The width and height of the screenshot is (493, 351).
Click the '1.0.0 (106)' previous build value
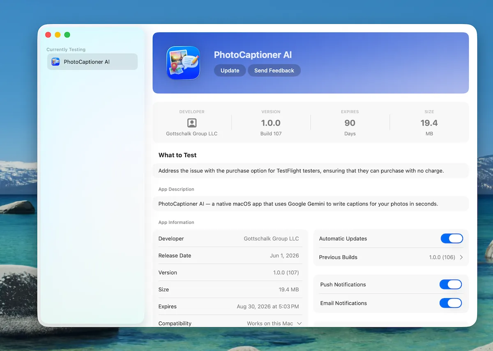(442, 258)
